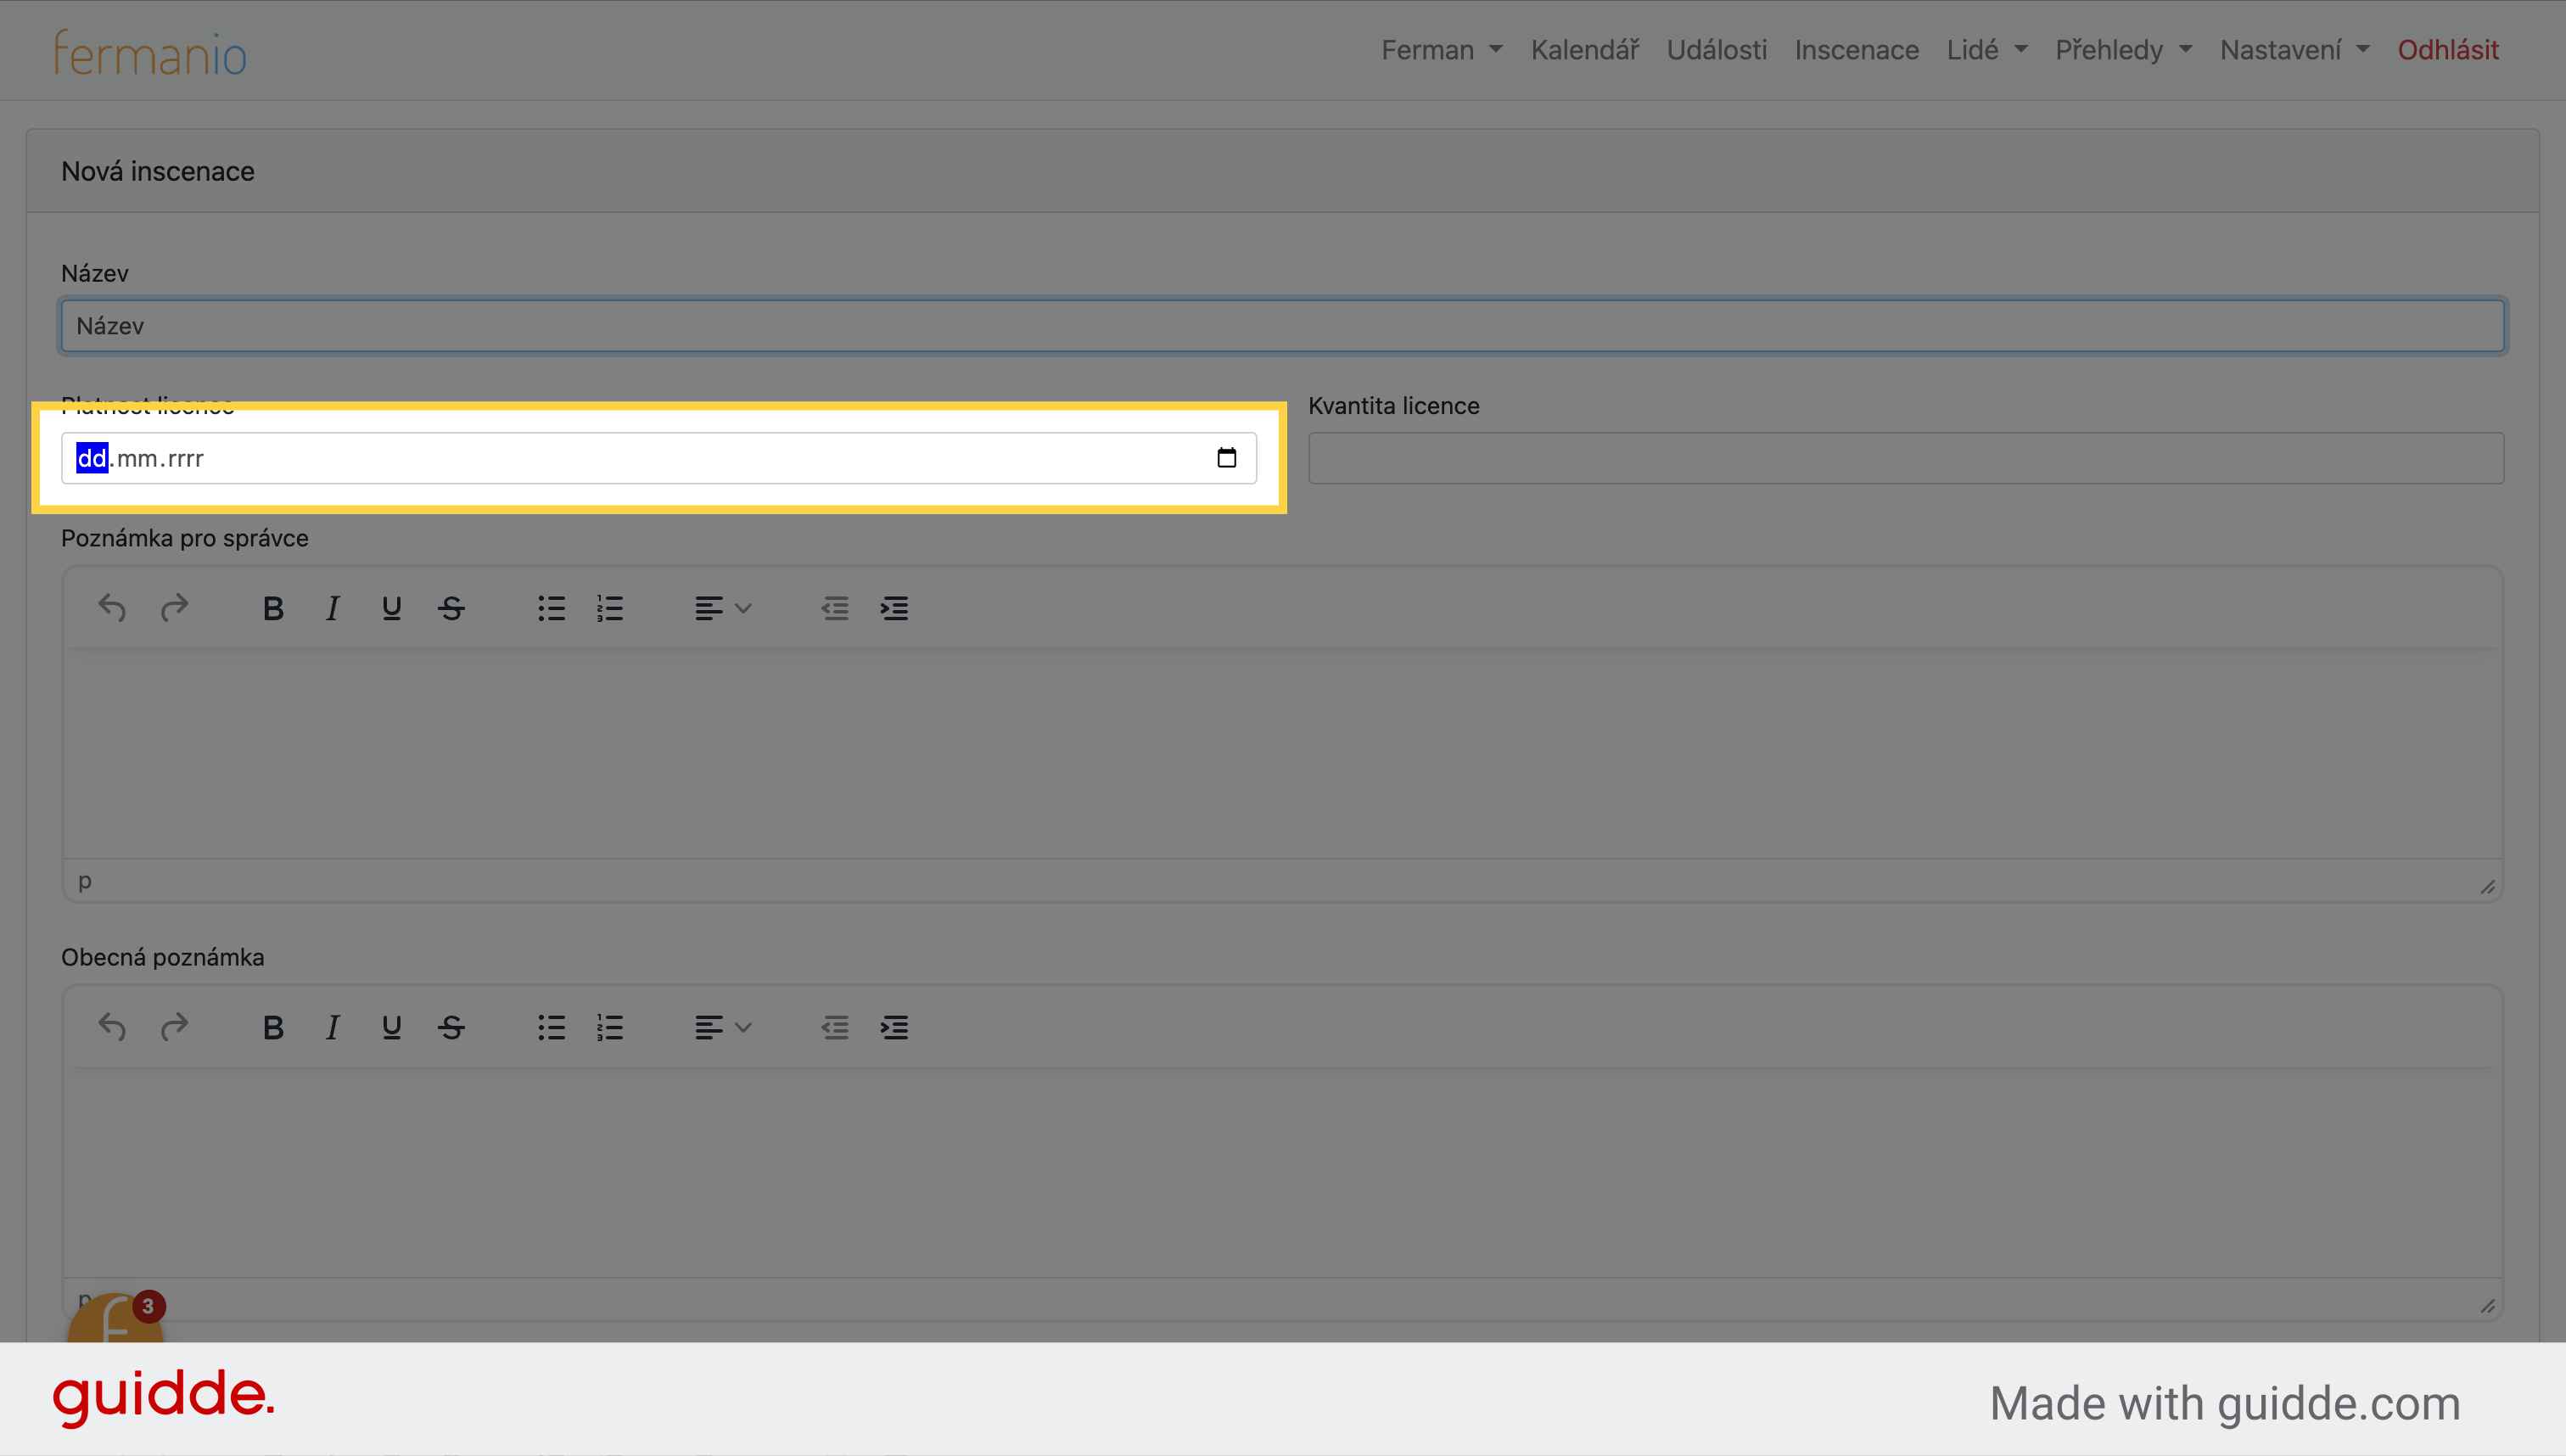The width and height of the screenshot is (2566, 1456).
Task: Toggle italic in Obecná poznámka editor
Action: coord(332,1027)
